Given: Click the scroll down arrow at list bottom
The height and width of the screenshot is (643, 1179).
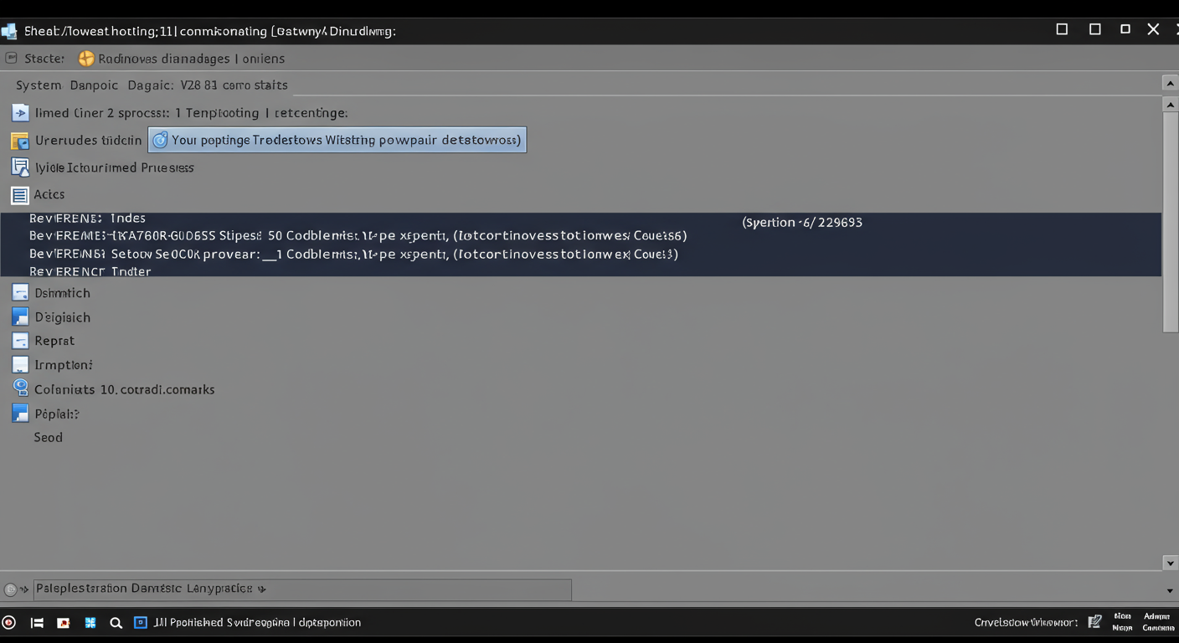Looking at the screenshot, I should click(1170, 563).
